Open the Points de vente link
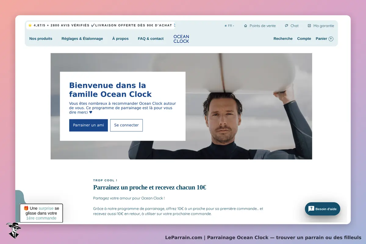Image resolution: width=366 pixels, height=244 pixels. pyautogui.click(x=263, y=26)
